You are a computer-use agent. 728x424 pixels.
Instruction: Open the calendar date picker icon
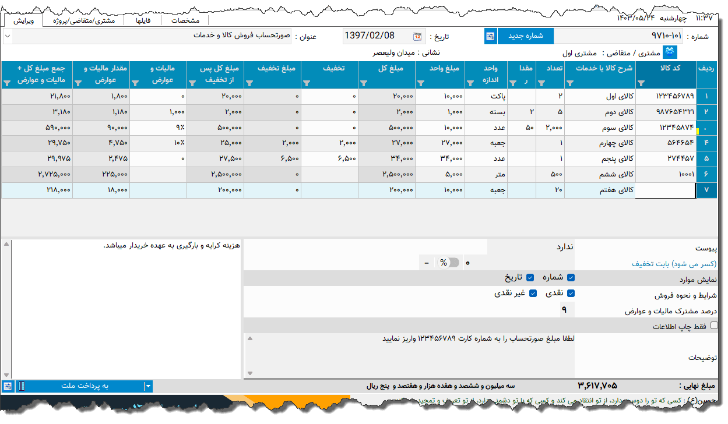tap(417, 36)
